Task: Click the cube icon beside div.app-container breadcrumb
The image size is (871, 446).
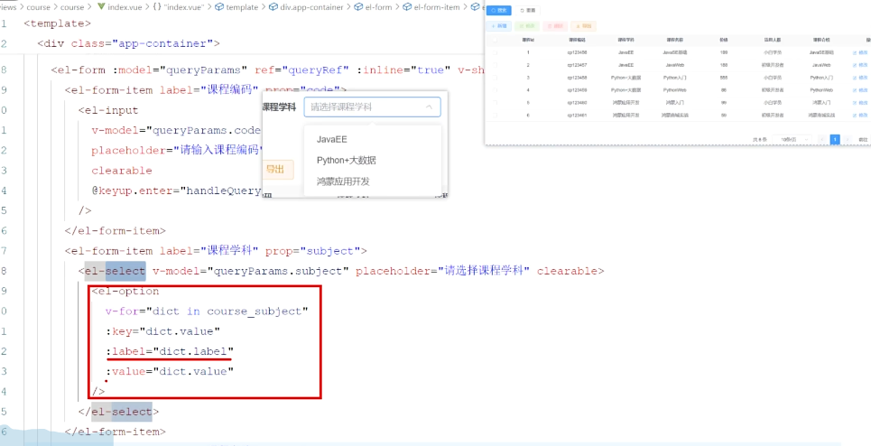Action: [273, 7]
